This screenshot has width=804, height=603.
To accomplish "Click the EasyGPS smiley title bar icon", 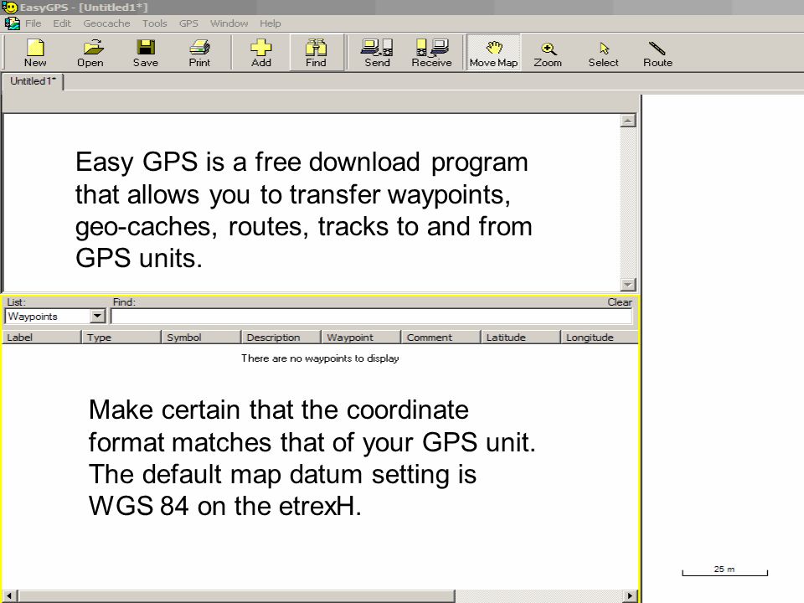I will coord(9,8).
